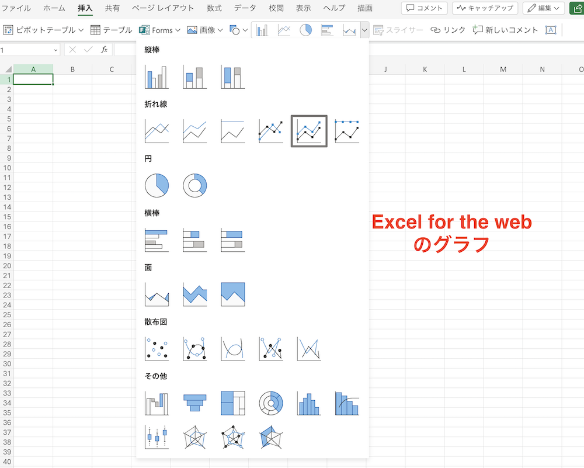Viewport: 584px width, 468px height.
Task: Select the clustered column chart
Action: coord(157,76)
